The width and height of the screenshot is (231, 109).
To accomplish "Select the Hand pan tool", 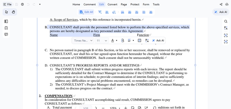I will tap(13, 12).
